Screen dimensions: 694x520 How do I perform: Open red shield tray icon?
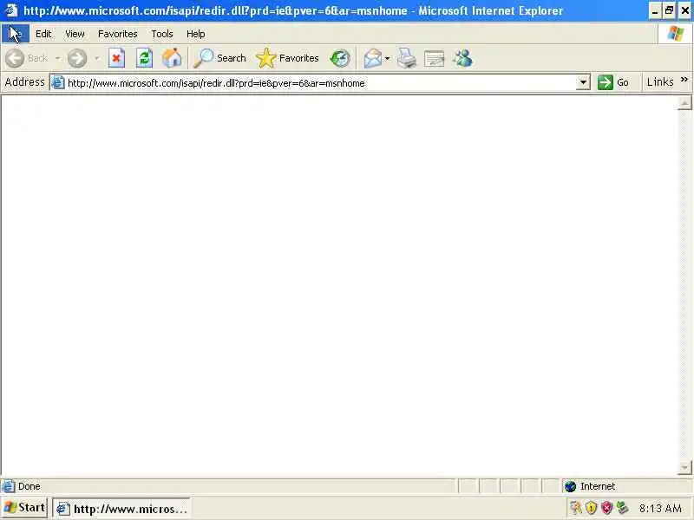(606, 508)
